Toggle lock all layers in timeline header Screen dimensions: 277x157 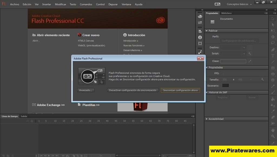pyautogui.click(x=32, y=121)
